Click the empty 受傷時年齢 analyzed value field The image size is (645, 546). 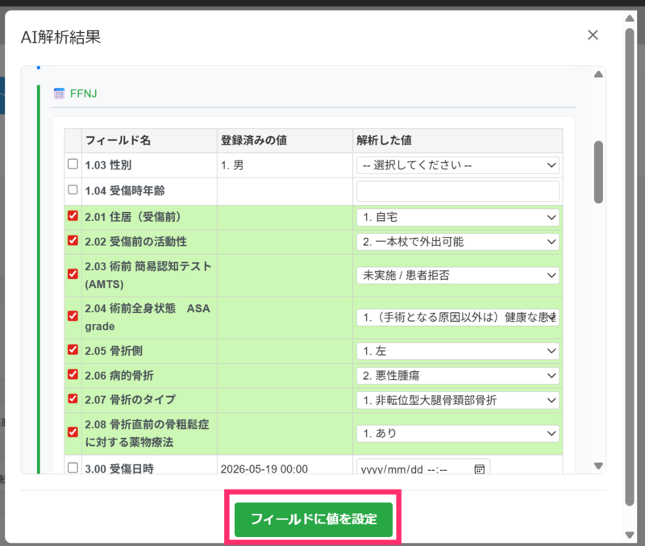[457, 191]
